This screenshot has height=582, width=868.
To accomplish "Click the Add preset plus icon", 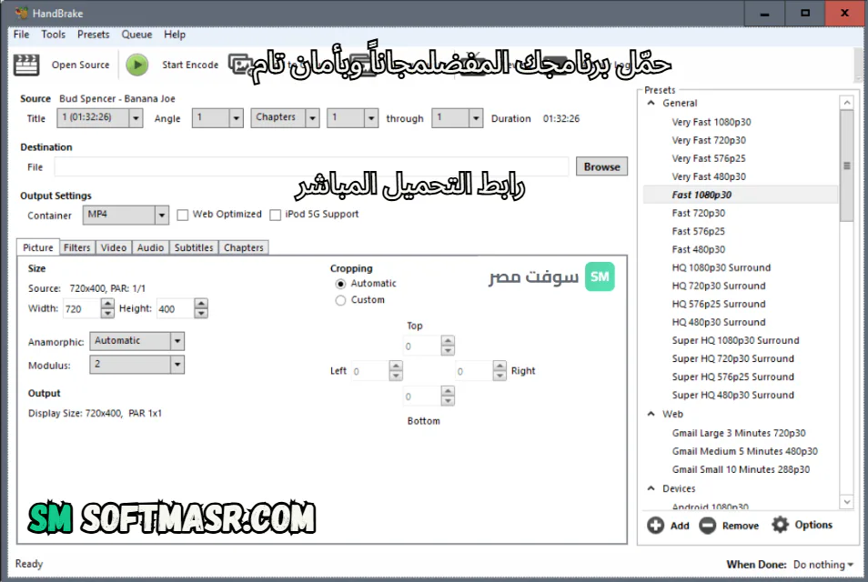I will pos(655,525).
